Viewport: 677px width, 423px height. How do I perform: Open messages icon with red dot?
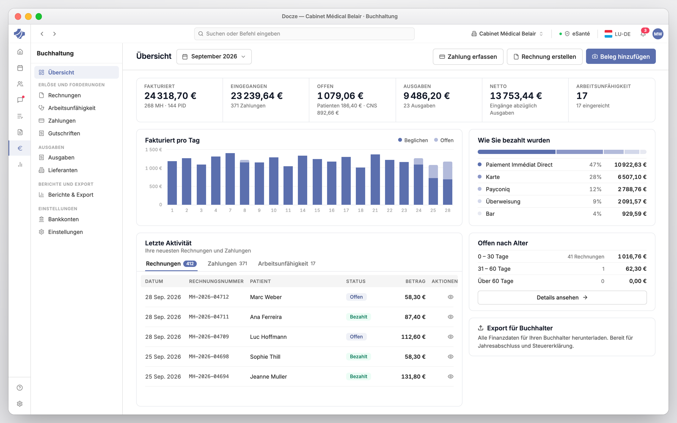click(20, 100)
